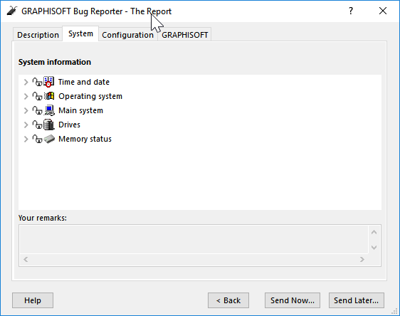Click the remarks scroll left arrow
Viewport: 400px width, 316px height.
coord(26,260)
